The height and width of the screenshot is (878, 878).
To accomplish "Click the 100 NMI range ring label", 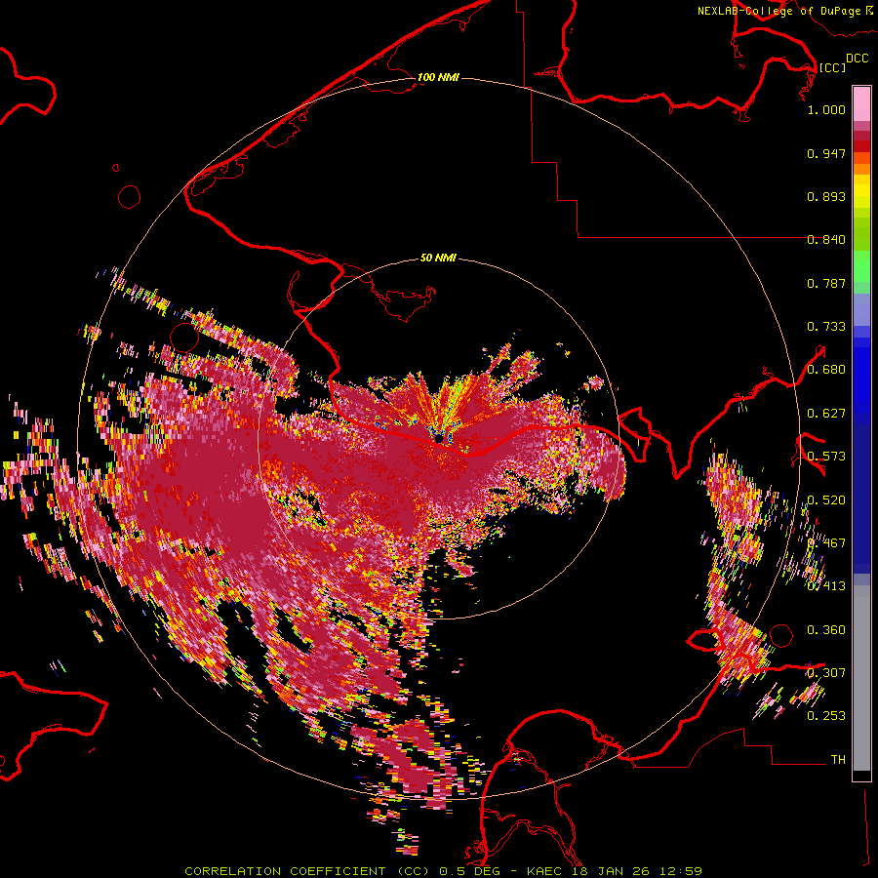I will pyautogui.click(x=438, y=77).
